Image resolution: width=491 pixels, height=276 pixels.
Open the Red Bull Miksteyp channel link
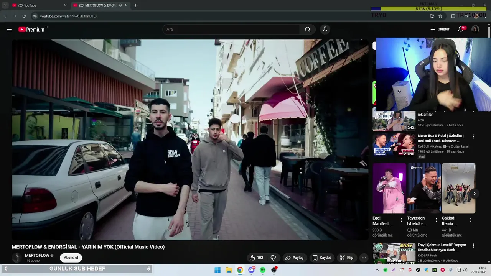[430, 146]
